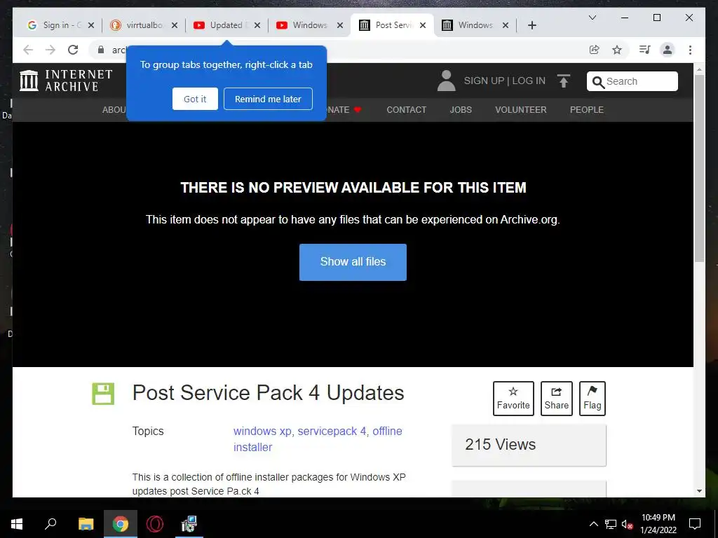
Task: Click into the Internet Archive Search field
Action: pyautogui.click(x=632, y=81)
